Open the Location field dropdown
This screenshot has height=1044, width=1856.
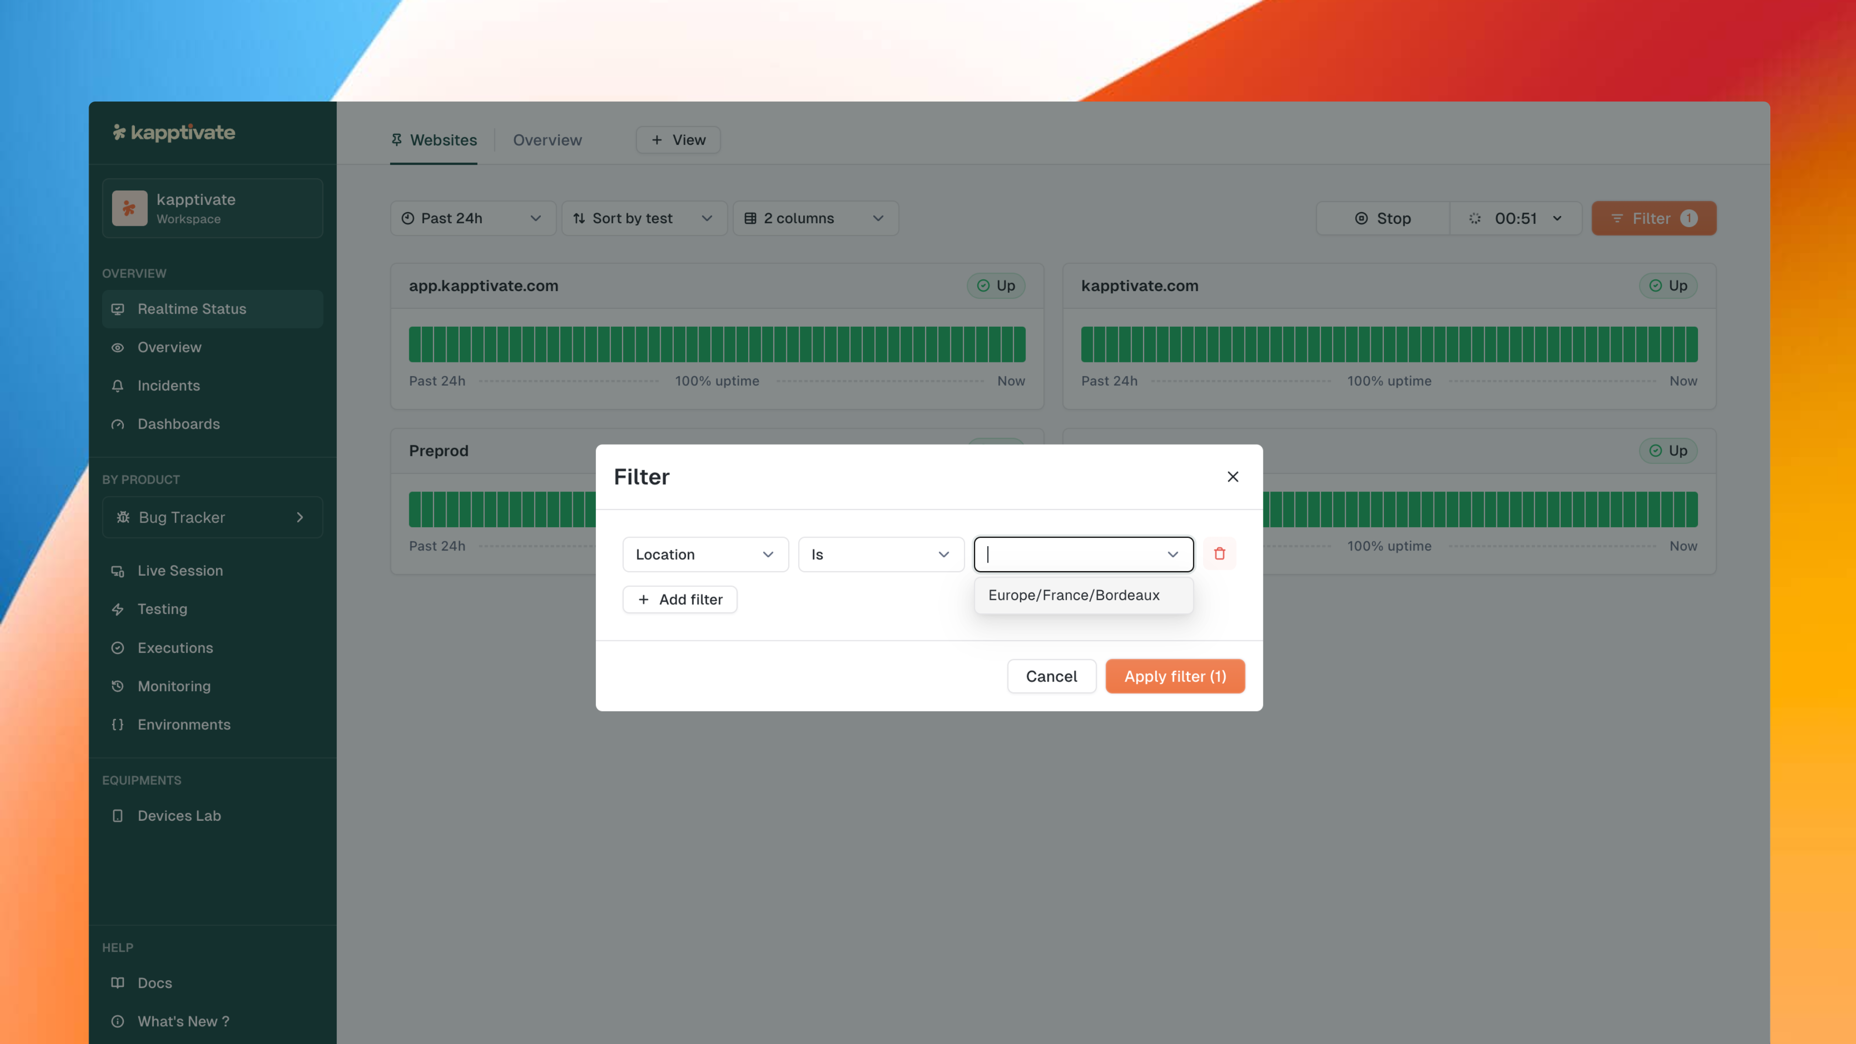coord(705,554)
